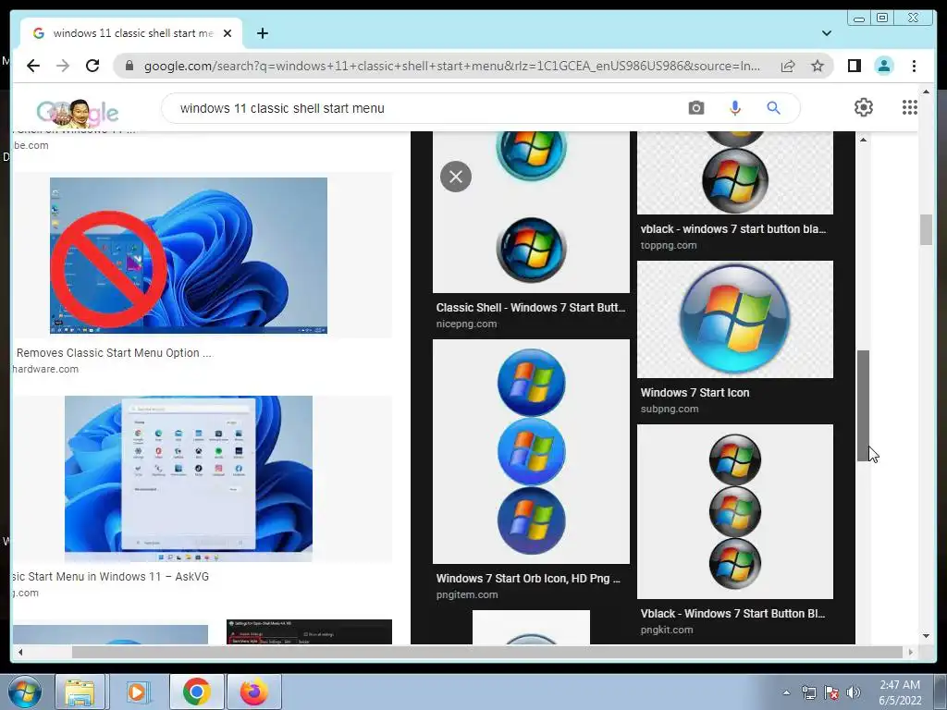This screenshot has height=710, width=947.
Task: Open vblack windows 7 start button thumbnail
Action: tap(735, 173)
